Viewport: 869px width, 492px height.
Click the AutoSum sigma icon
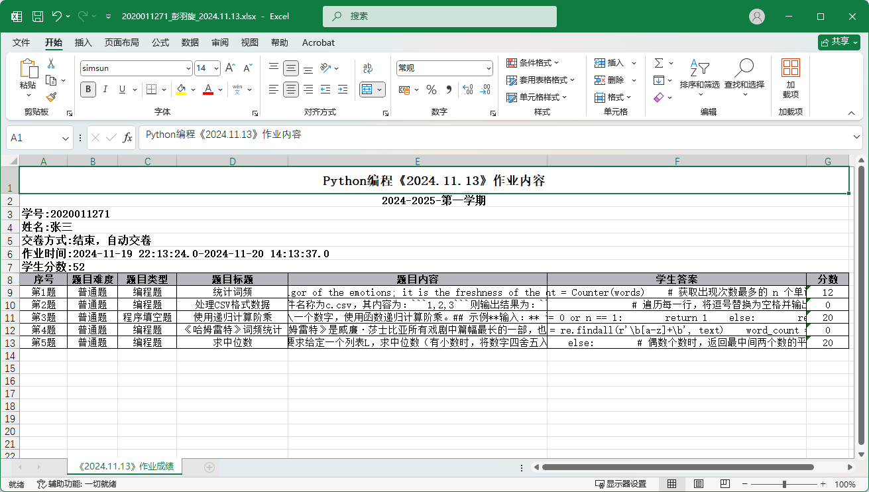[659, 63]
